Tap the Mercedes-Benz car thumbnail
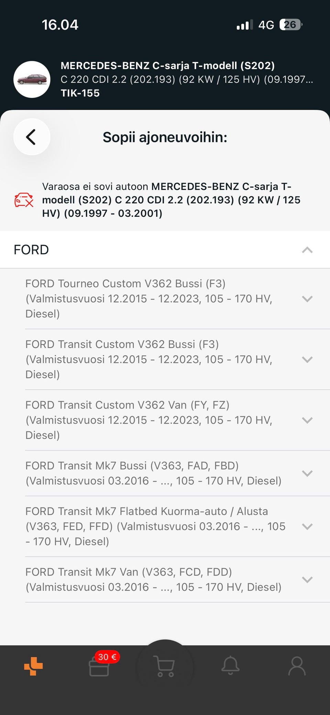The height and width of the screenshot is (715, 330). (x=32, y=79)
